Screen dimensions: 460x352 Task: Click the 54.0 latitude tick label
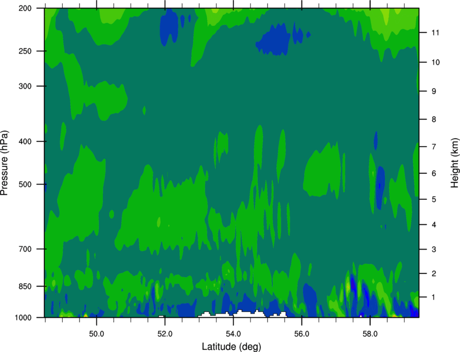(x=233, y=334)
